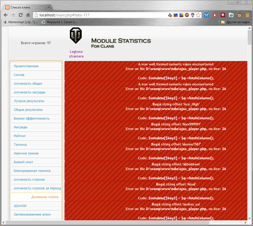253x226 pixels.
Task: Open the Chrome menu hamburger icon
Action: click(x=247, y=15)
